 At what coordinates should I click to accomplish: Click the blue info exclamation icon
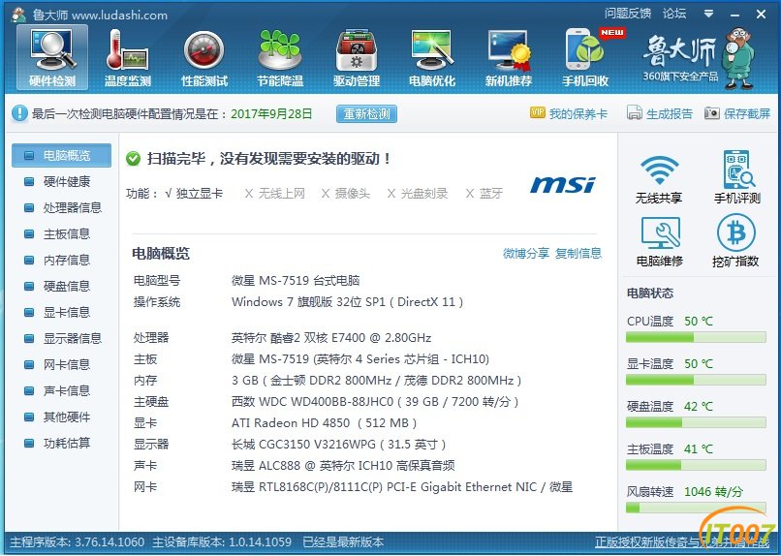click(x=19, y=113)
